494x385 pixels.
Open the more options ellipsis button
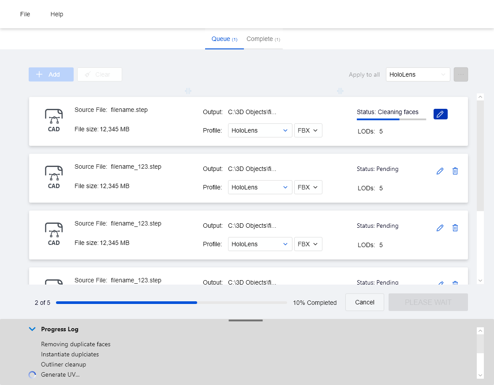460,74
